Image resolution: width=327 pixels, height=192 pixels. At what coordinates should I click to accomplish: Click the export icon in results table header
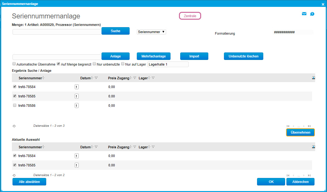coord(313,78)
